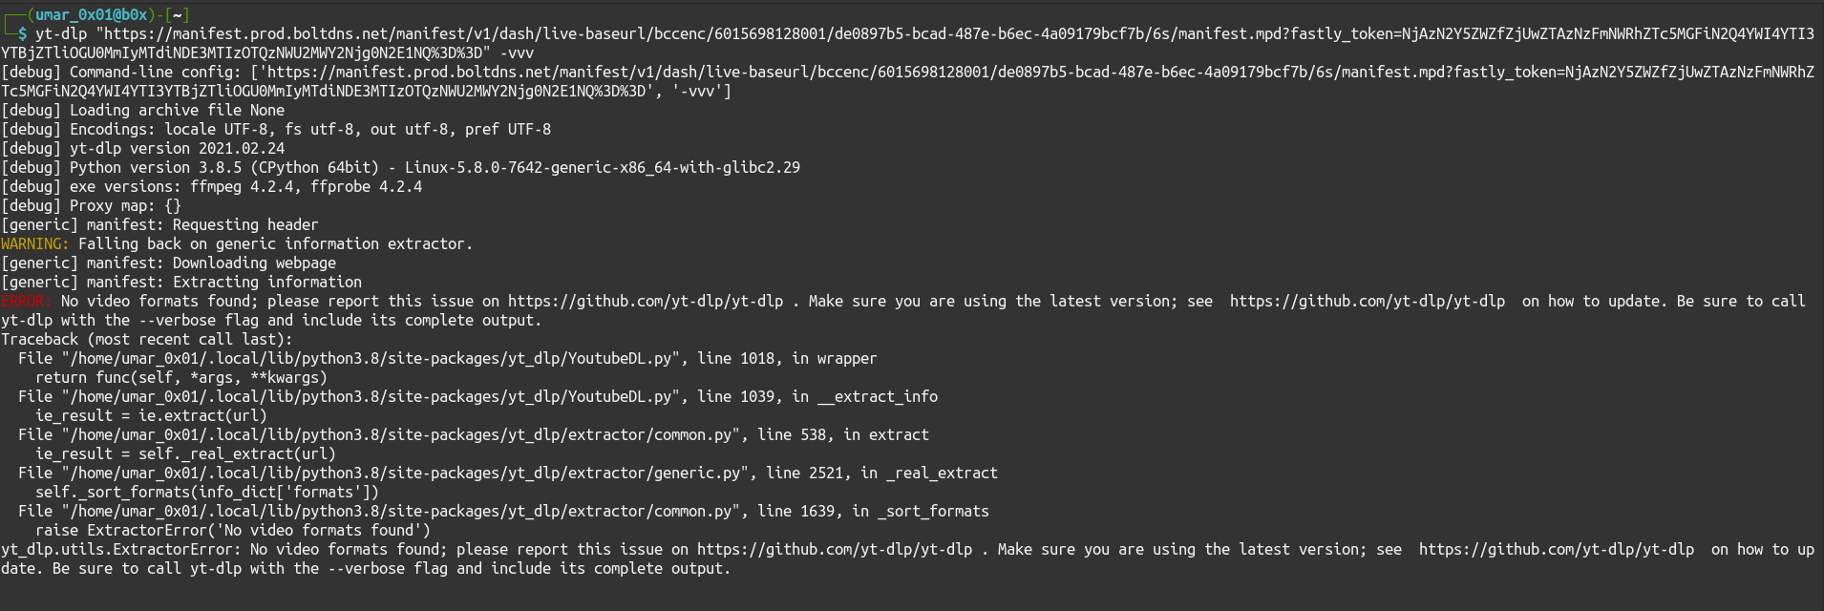Open first GitHub link in yt_dlp.utils.ExtractorError line
The height and width of the screenshot is (611, 1824).
[834, 550]
